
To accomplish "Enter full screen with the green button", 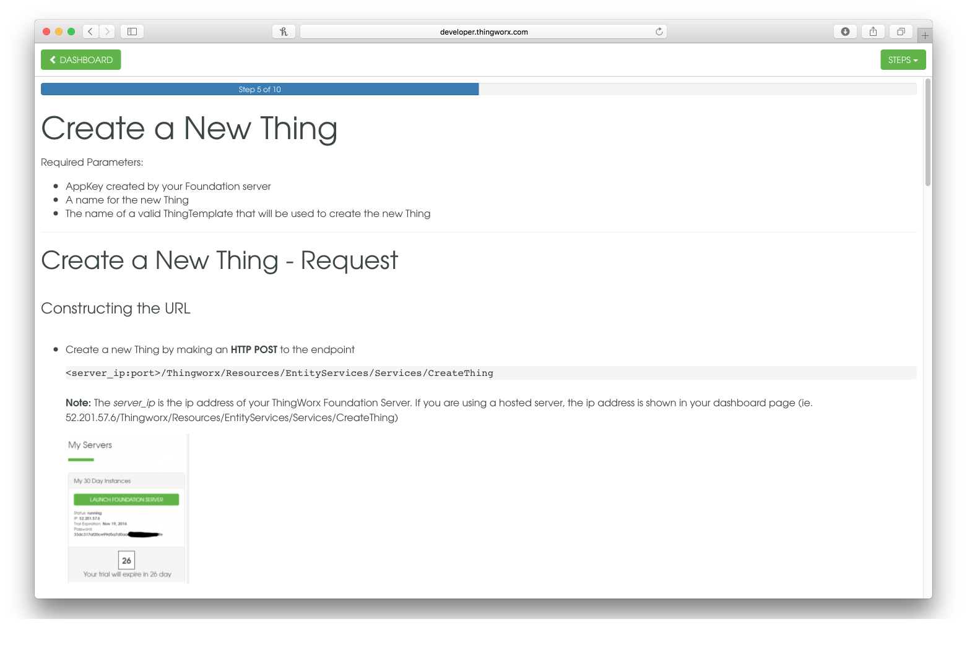I will point(71,32).
